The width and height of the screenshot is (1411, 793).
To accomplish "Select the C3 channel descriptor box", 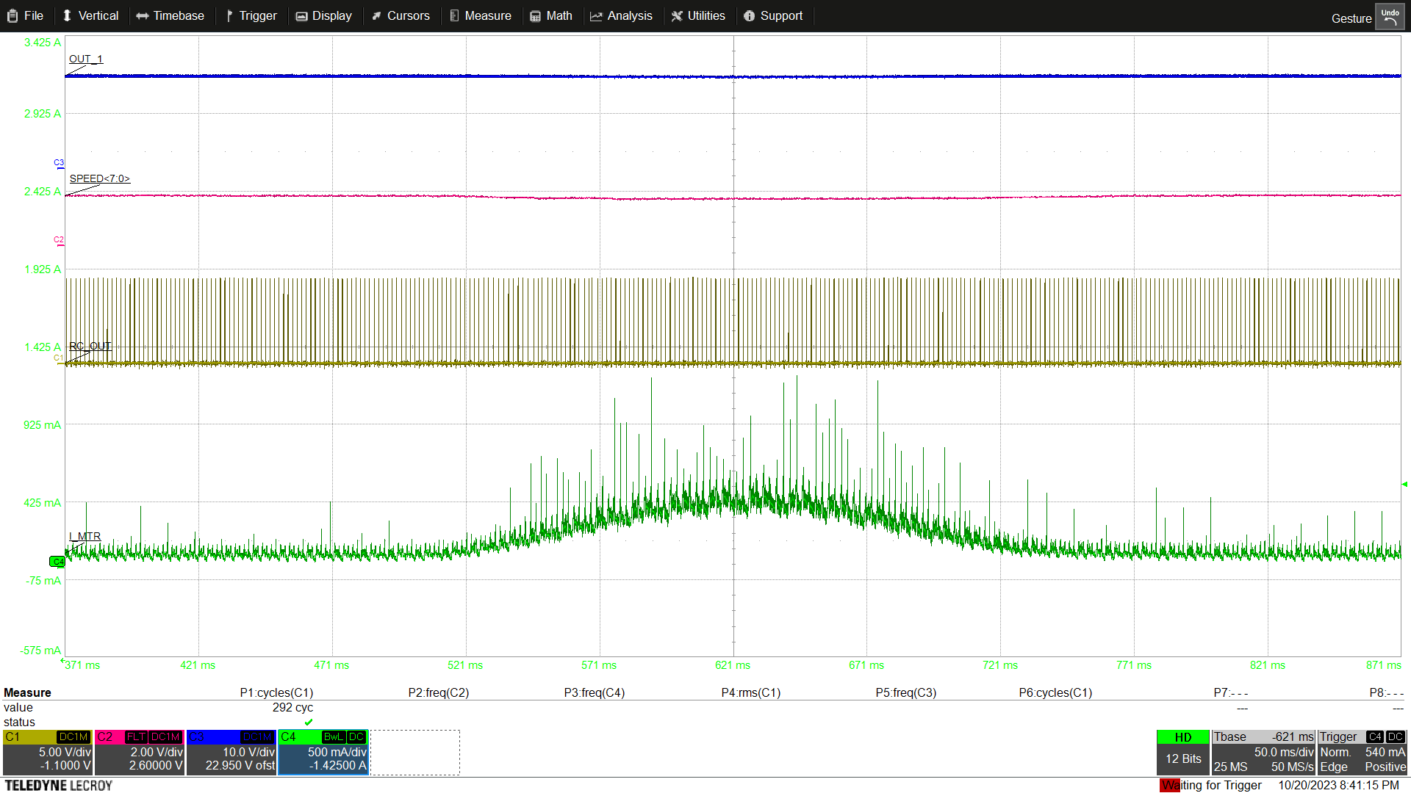I will (x=231, y=752).
